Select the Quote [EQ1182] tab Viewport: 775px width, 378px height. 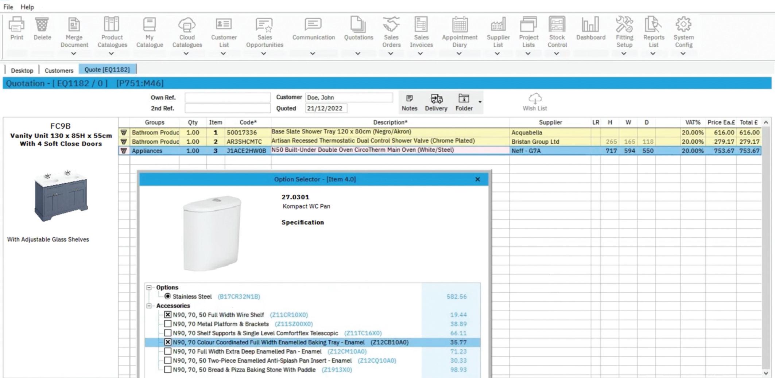(x=107, y=69)
